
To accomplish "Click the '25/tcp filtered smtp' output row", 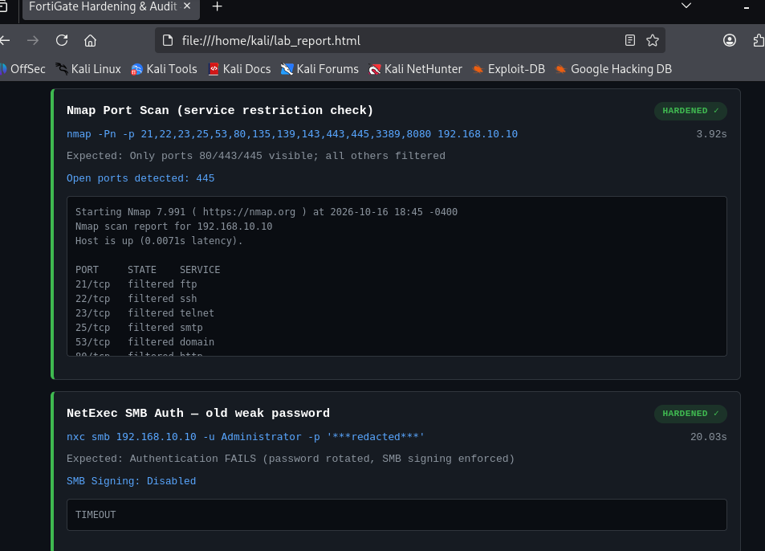I will coord(139,328).
